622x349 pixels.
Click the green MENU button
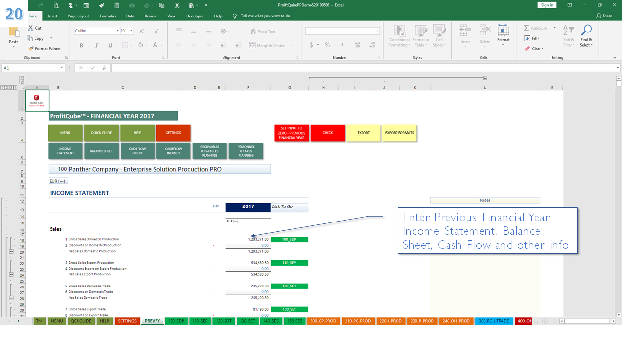(65, 133)
